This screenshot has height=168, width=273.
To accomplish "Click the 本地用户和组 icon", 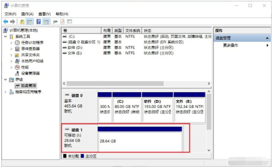I will 17,61.
